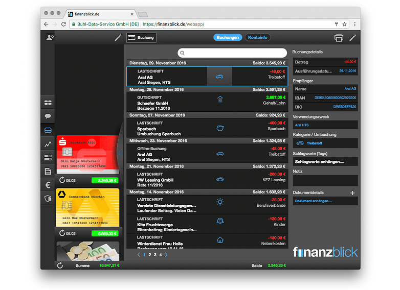Screen dimensions: 400x290
Task: Click Sparkasse balance 3.545,28 € badge
Action: pyautogui.click(x=105, y=180)
